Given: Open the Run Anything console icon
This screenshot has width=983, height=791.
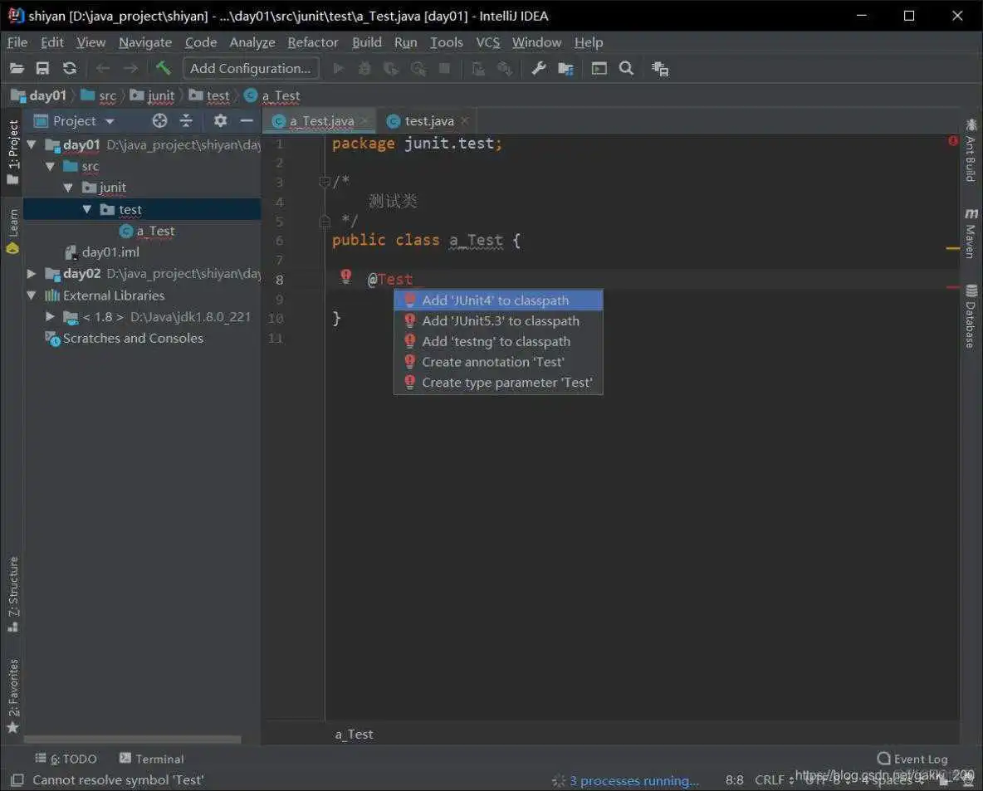Looking at the screenshot, I should pos(599,68).
